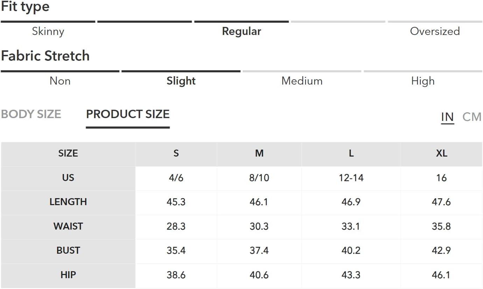Image resolution: width=483 pixels, height=289 pixels.
Task: Click the M size column header
Action: (259, 153)
